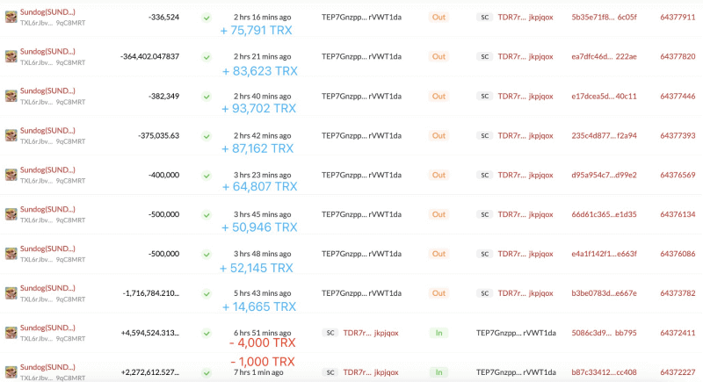Click green confirmed checkmark in block 64377820 row
The image size is (703, 382).
click(207, 56)
